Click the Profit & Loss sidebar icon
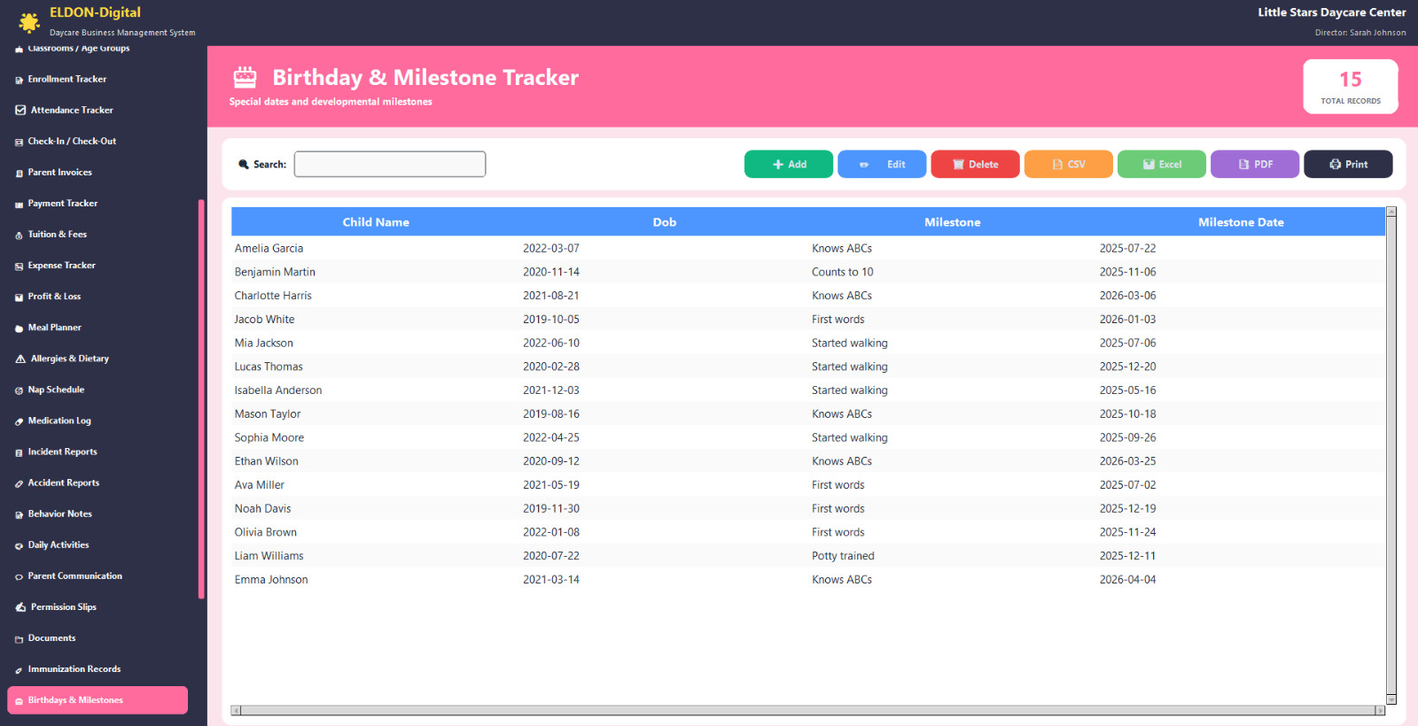1418x726 pixels. [19, 297]
